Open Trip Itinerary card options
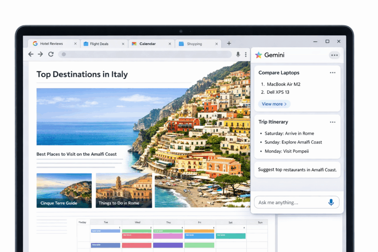The width and height of the screenshot is (378, 252). [x=333, y=122]
